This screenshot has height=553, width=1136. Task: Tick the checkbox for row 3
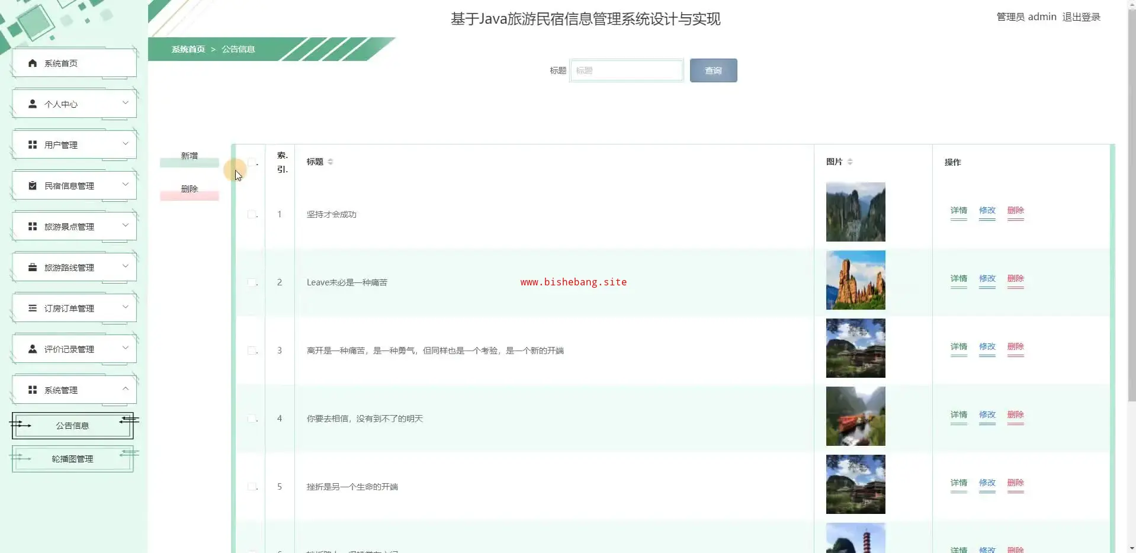pos(252,351)
